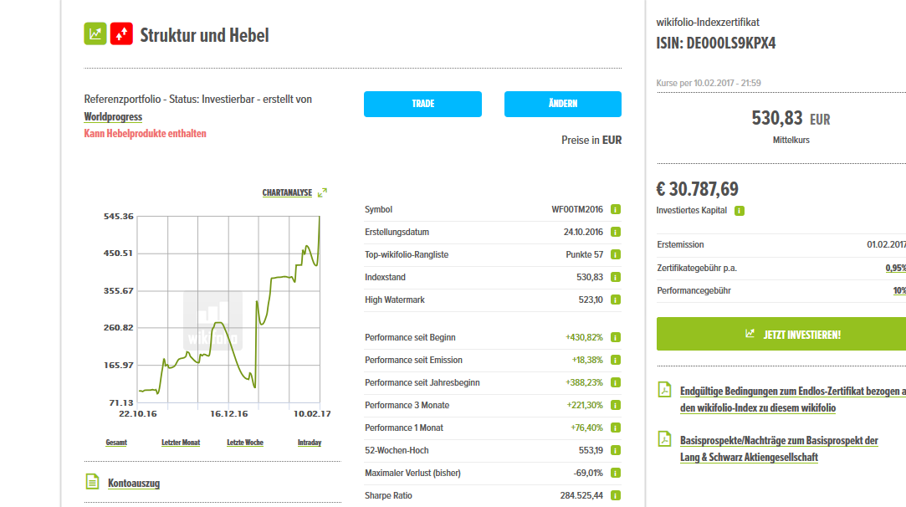Select the Letzte Woche chart period
Screen dimensions: 906x507
[245, 442]
